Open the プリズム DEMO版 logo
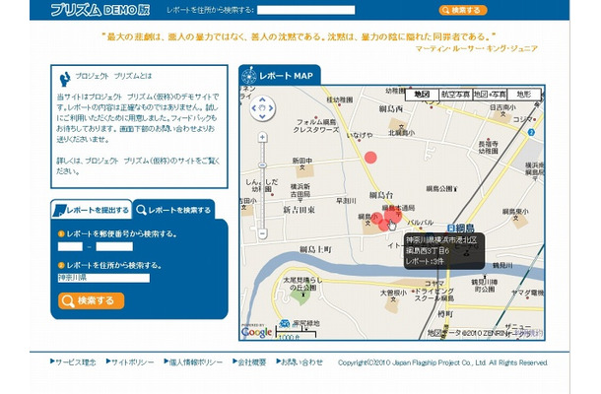This screenshot has height=394, width=601. pos(100,10)
